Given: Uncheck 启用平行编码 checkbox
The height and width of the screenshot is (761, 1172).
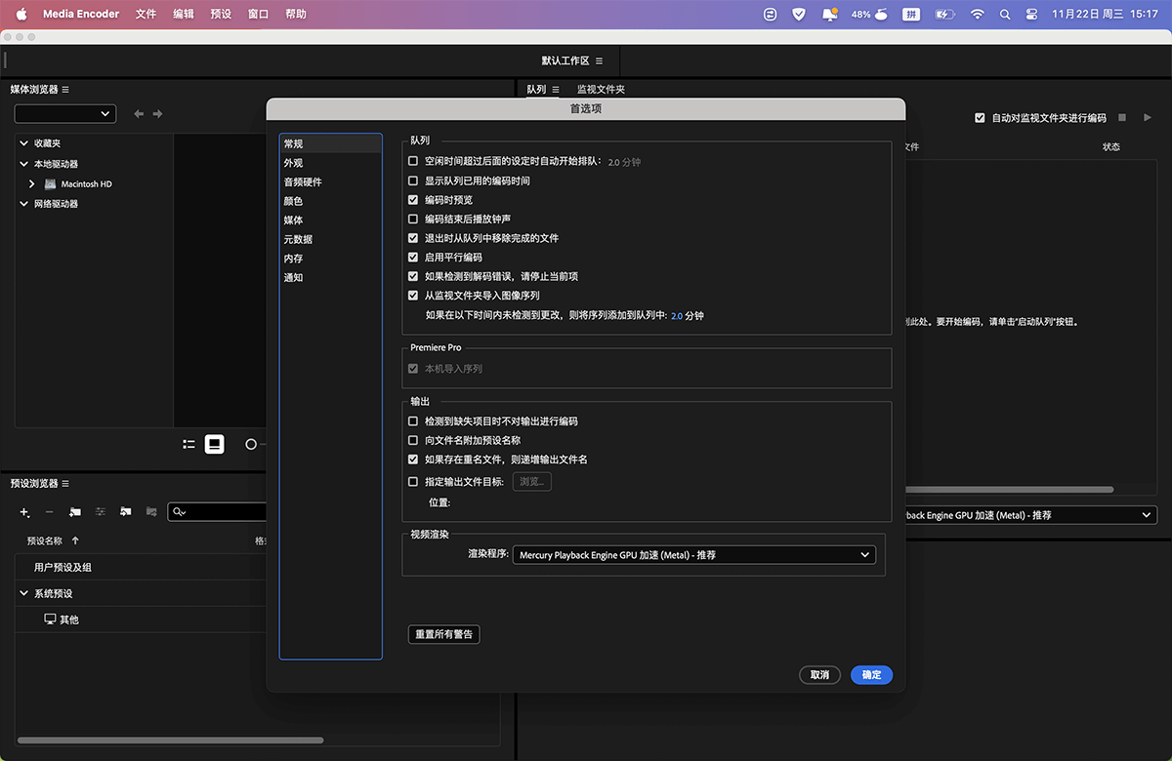Looking at the screenshot, I should tap(413, 257).
